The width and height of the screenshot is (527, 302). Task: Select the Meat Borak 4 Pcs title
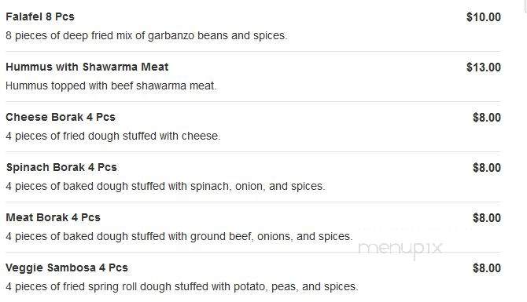point(53,218)
